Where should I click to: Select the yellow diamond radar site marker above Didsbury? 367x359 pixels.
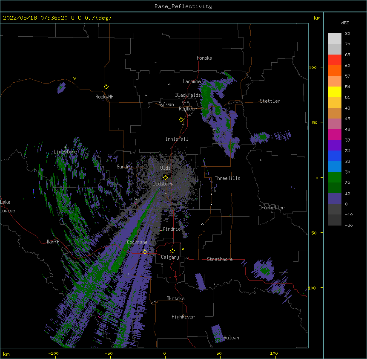[165, 177]
